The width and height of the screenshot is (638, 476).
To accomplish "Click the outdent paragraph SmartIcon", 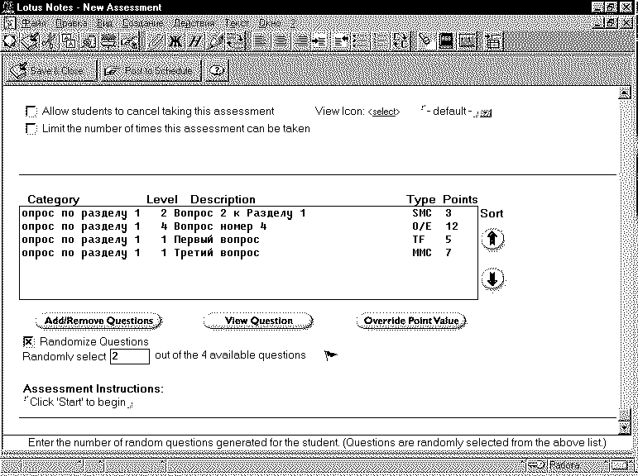I will 341,41.
